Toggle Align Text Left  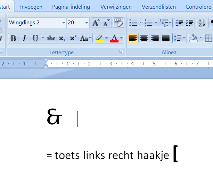133,38
